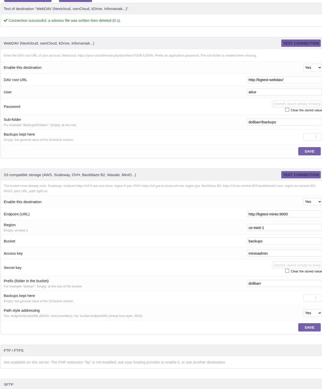Image resolution: width=322 pixels, height=389 pixels.
Task: Edit the Prefix folder field
Action: 284,283
